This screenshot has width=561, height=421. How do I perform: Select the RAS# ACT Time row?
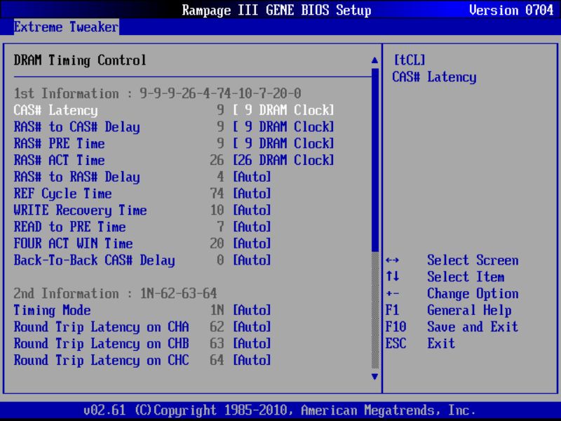[59, 161]
